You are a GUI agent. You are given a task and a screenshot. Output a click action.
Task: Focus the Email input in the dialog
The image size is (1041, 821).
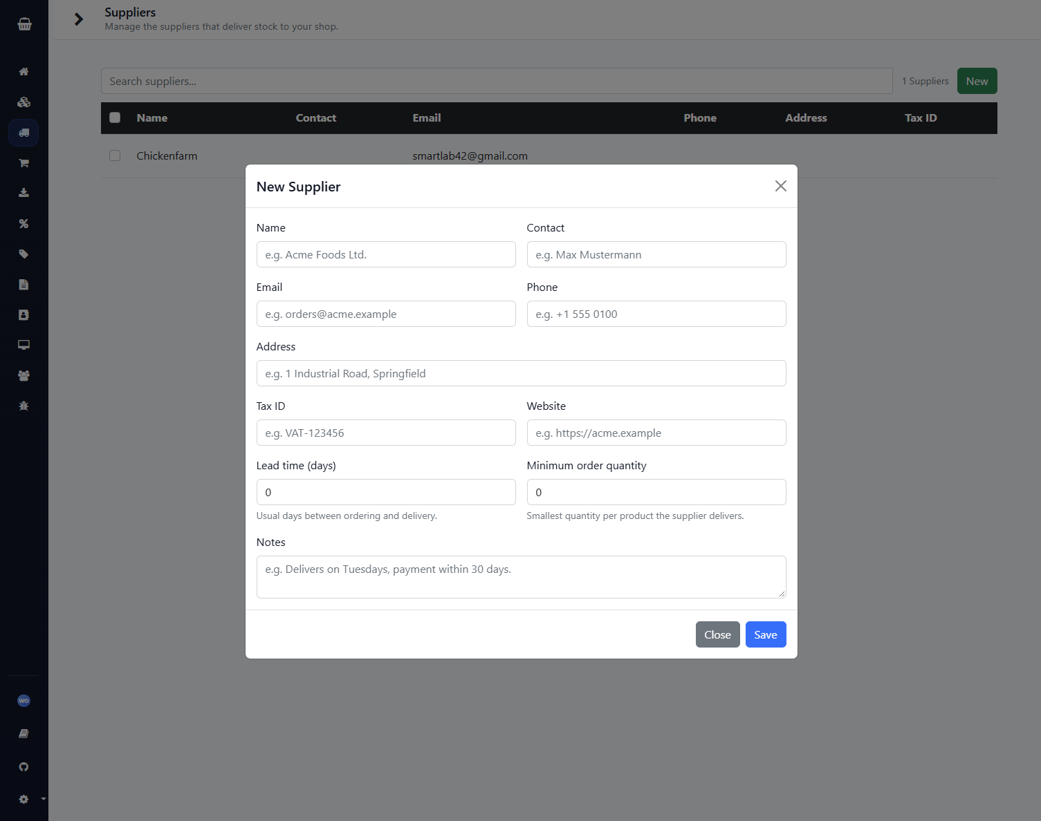point(386,314)
